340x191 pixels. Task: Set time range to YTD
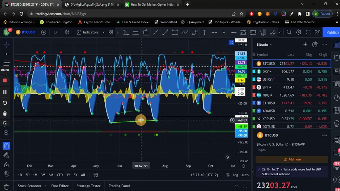tap(59, 175)
